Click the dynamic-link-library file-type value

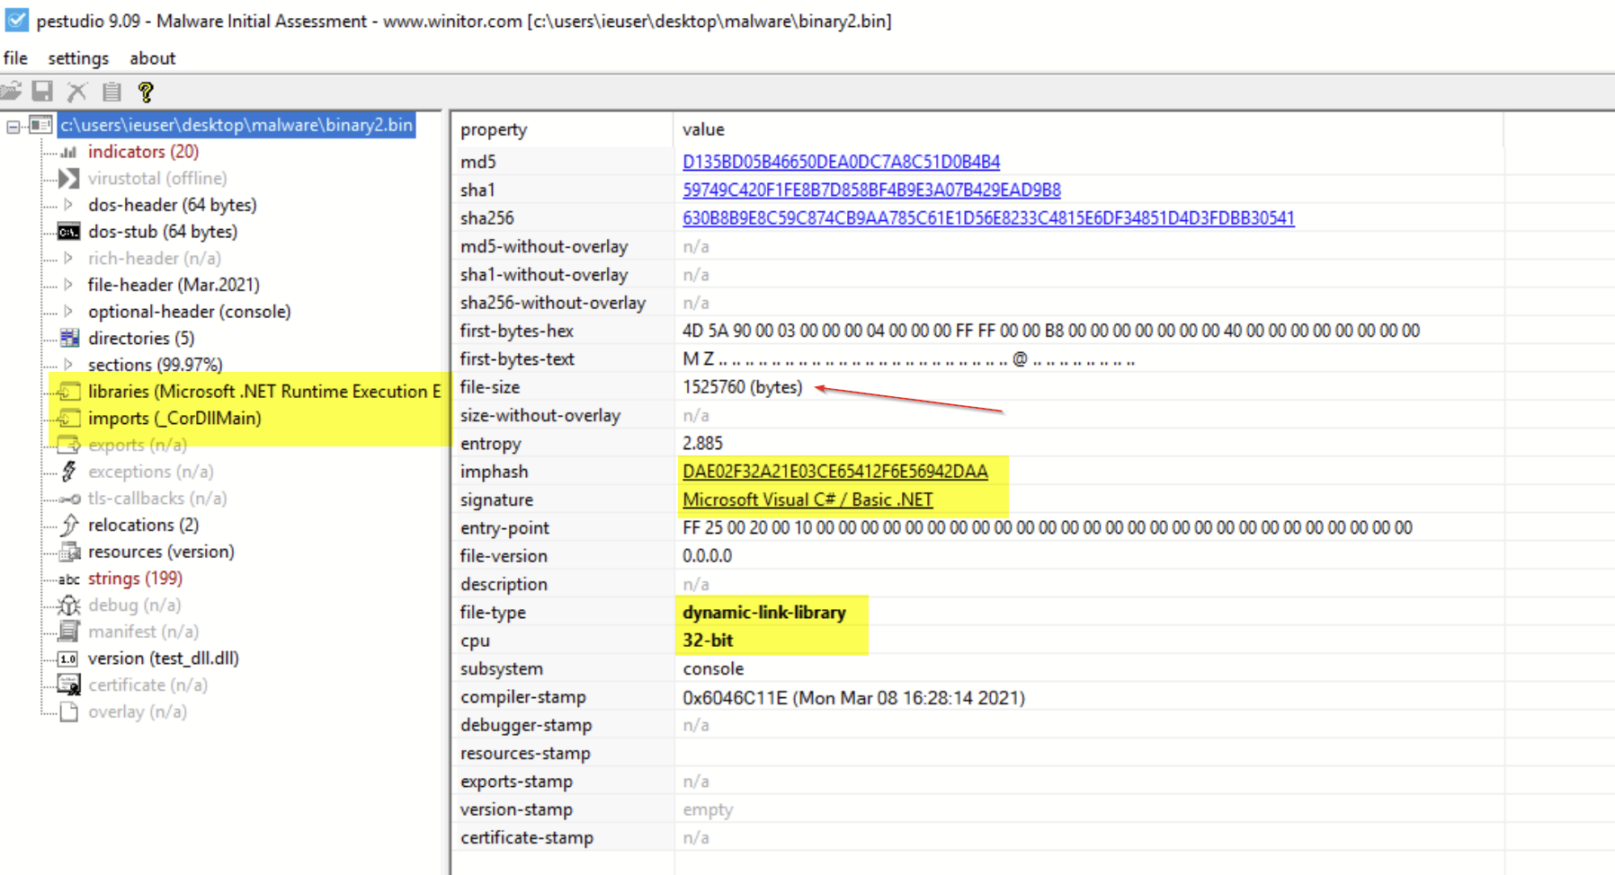click(x=764, y=613)
